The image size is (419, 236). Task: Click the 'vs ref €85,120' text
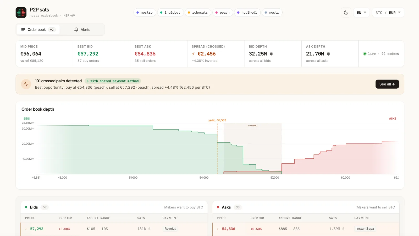click(x=32, y=61)
